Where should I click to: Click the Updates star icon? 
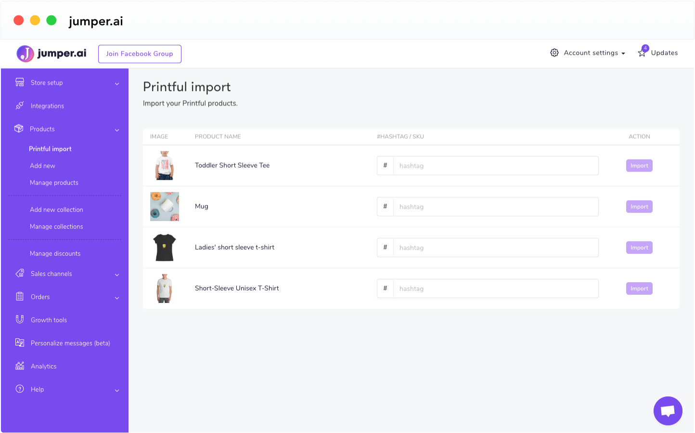[x=642, y=53]
